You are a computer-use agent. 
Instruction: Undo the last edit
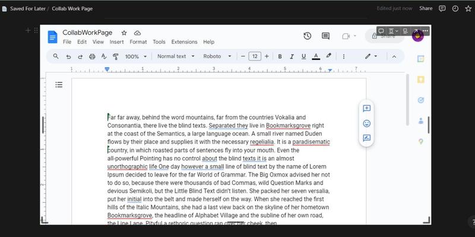click(68, 56)
